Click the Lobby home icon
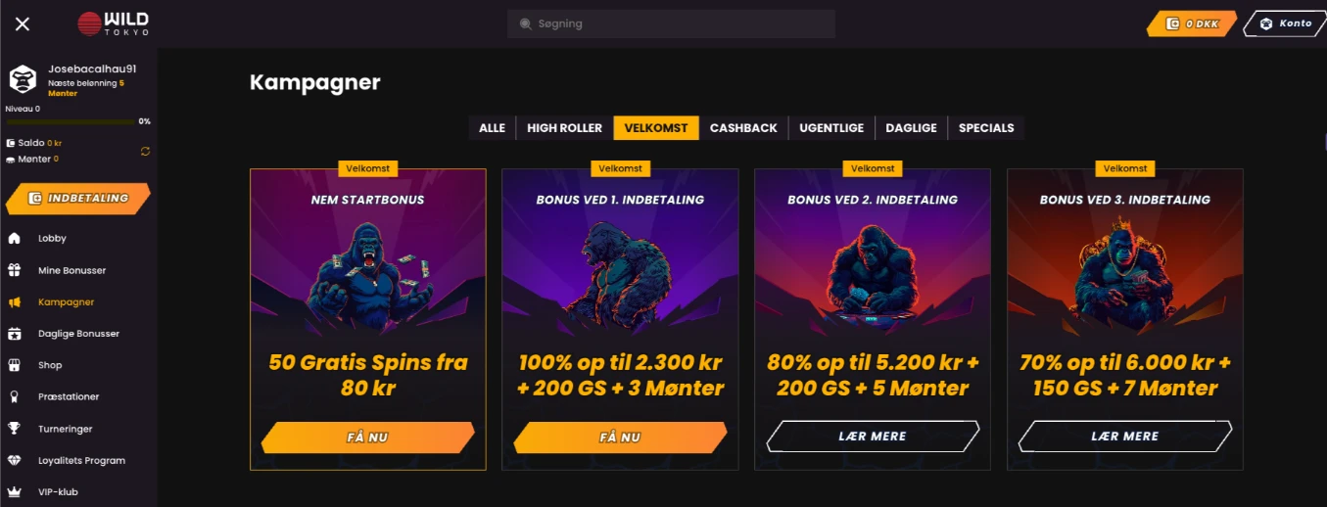 [15, 239]
